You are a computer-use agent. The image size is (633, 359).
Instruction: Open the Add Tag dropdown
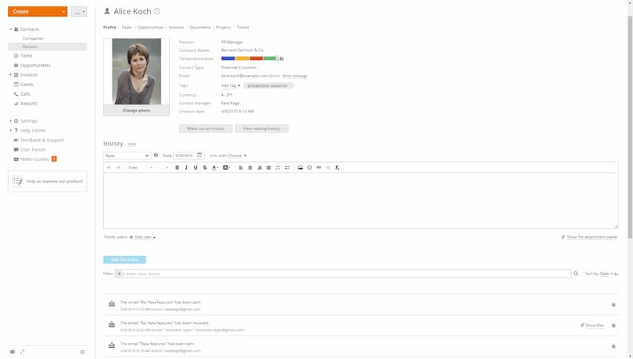tap(231, 85)
